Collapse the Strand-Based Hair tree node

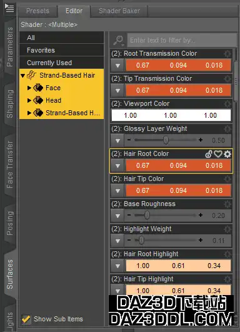click(x=23, y=75)
